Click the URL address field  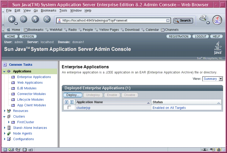click(114, 21)
